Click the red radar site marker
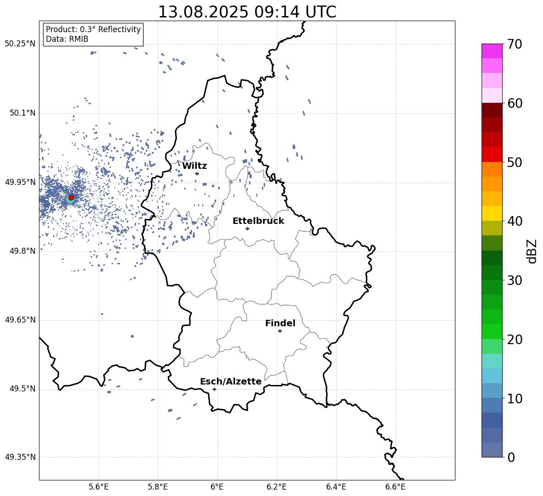 71,198
